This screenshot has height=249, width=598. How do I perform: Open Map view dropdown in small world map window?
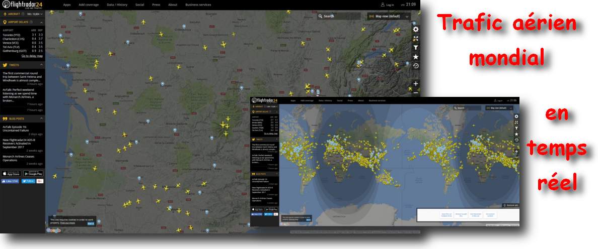click(499, 108)
